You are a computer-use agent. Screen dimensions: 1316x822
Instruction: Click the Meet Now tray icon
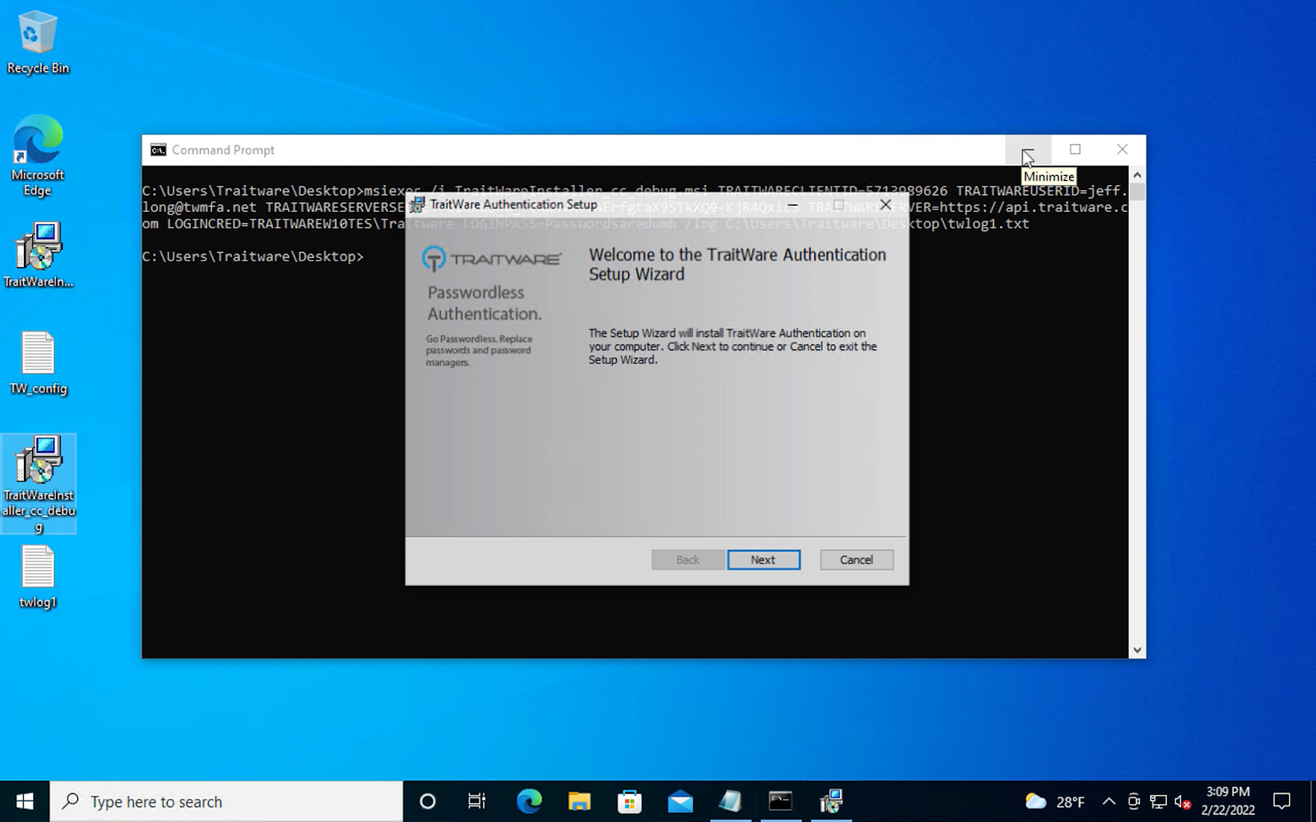pyautogui.click(x=1133, y=801)
